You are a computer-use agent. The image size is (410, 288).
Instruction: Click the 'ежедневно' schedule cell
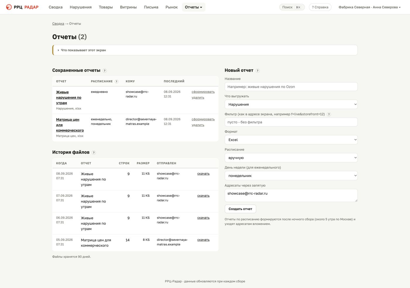pyautogui.click(x=99, y=92)
